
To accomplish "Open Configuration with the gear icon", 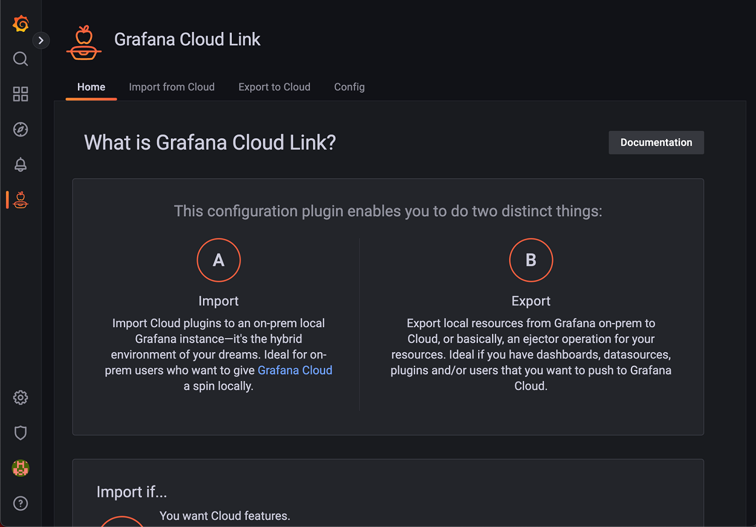I will (x=20, y=397).
